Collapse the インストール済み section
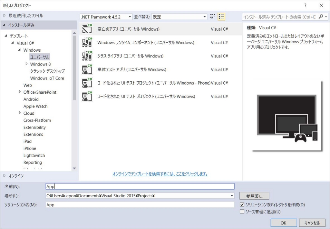Screen dimensions: 330x229 point(4,25)
